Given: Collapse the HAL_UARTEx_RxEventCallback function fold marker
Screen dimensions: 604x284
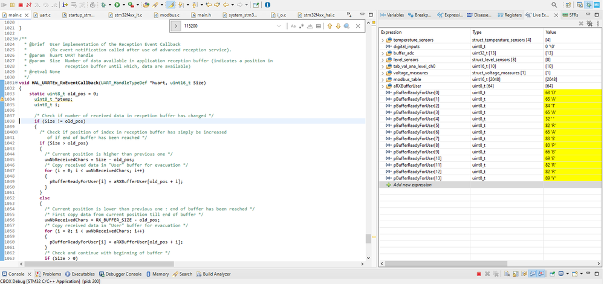Looking at the screenshot, I should [x=18, y=82].
